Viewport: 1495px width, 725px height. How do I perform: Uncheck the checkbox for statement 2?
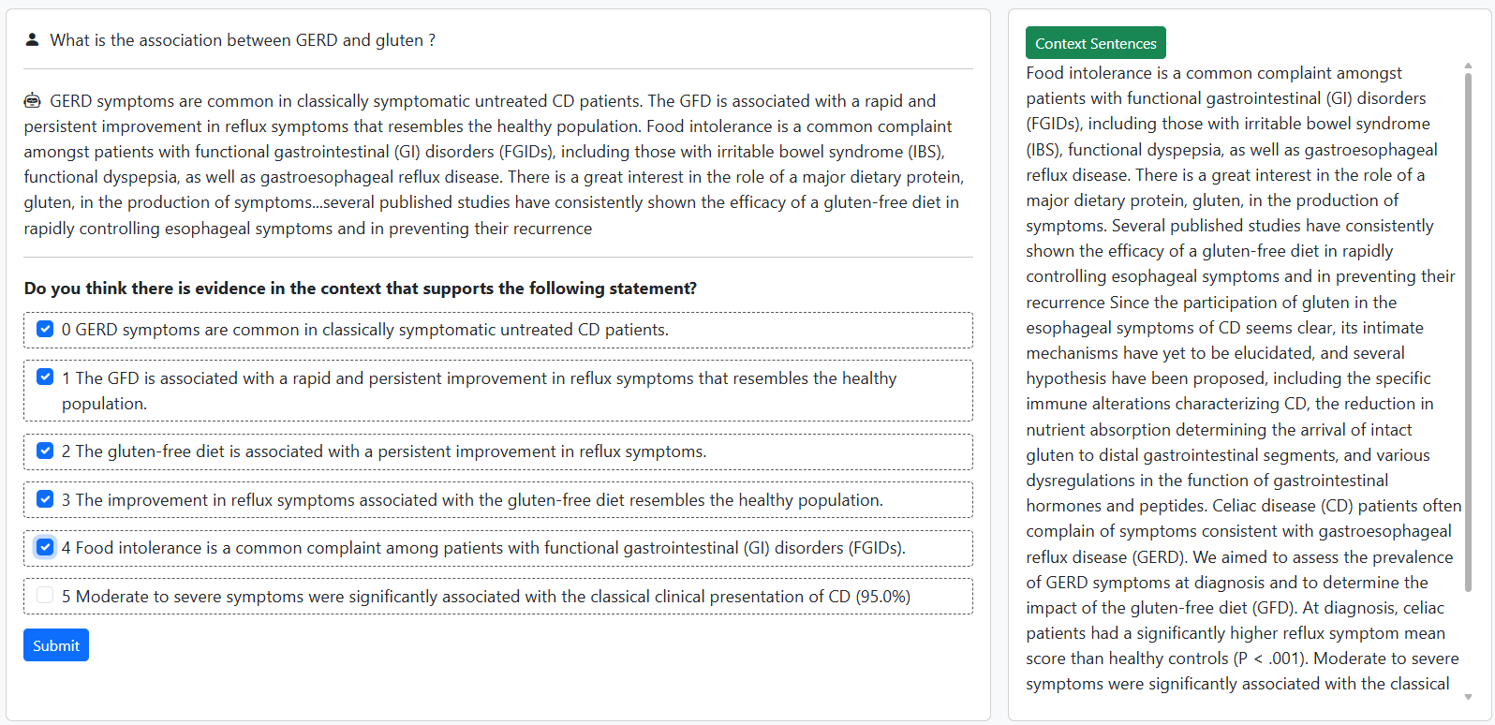coord(45,451)
